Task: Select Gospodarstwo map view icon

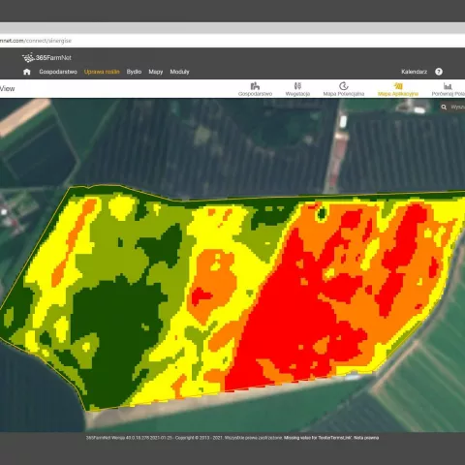Action: pos(255,89)
